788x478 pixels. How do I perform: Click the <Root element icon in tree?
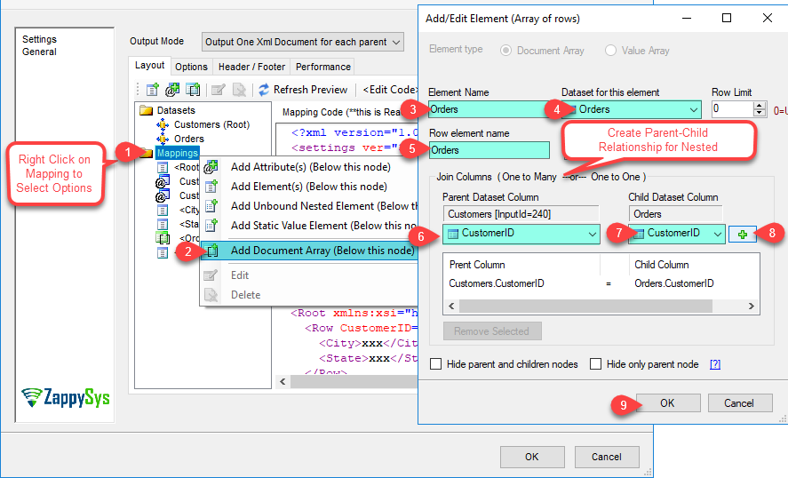click(x=163, y=167)
